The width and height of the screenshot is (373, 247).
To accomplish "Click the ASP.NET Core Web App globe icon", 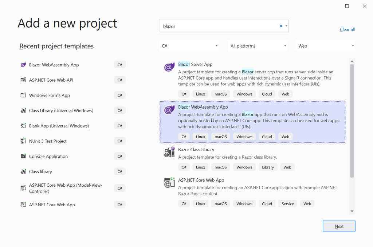I will coord(169,183).
